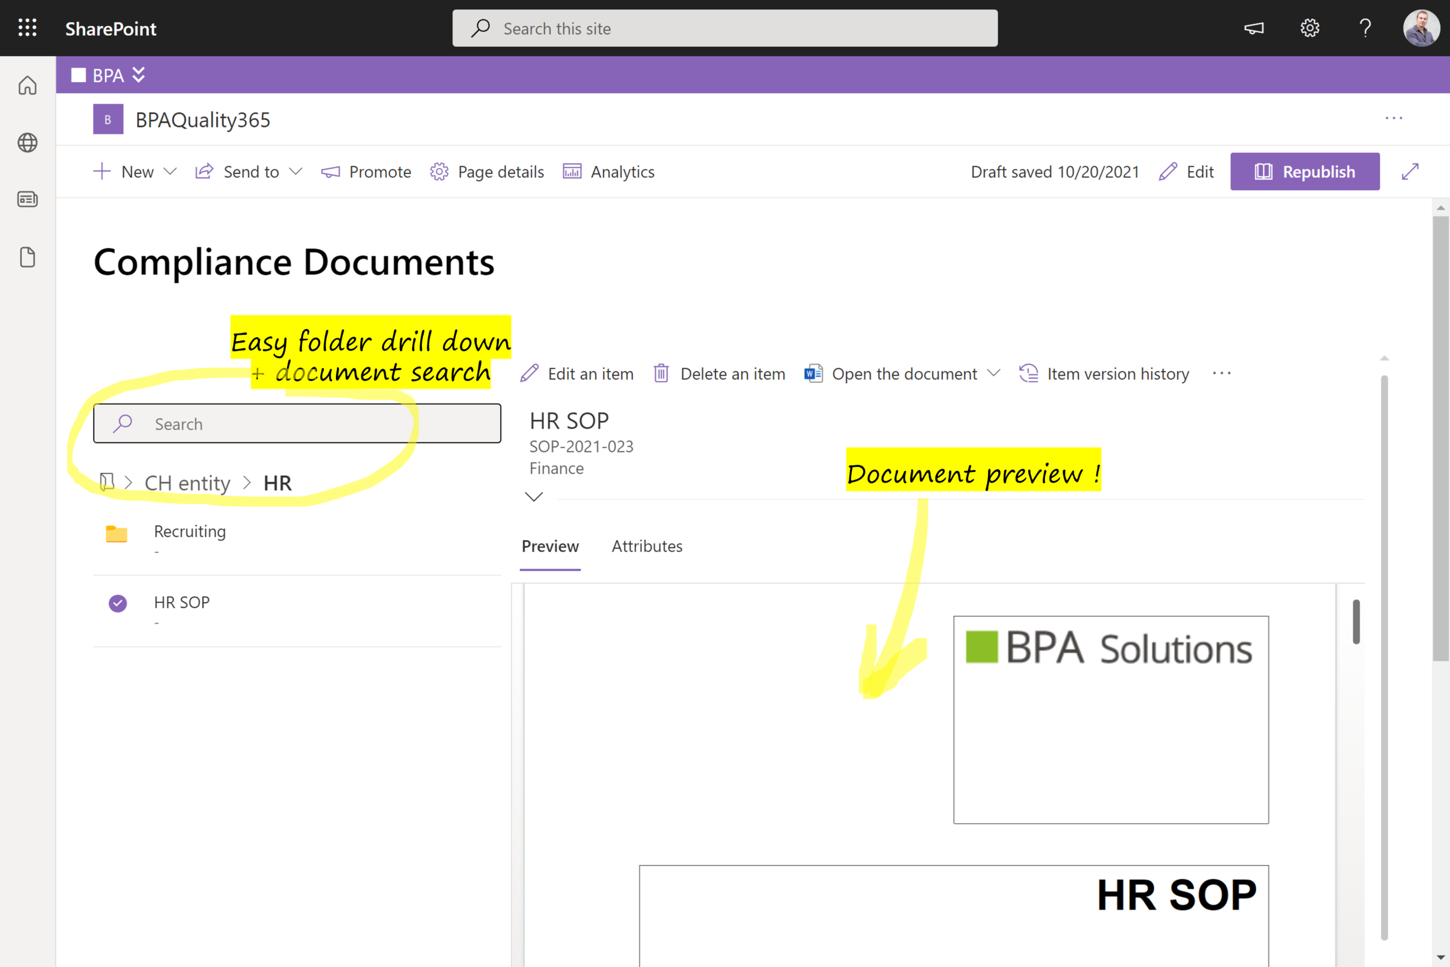The height and width of the screenshot is (967, 1450).
Task: Expand page content to full width icon
Action: 1410,172
